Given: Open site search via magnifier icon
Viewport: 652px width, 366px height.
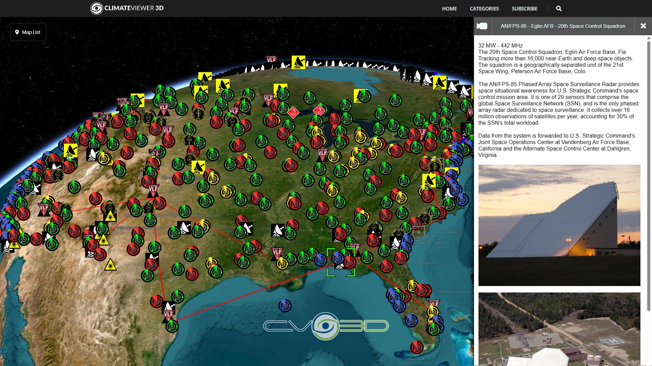Looking at the screenshot, I should [x=559, y=8].
